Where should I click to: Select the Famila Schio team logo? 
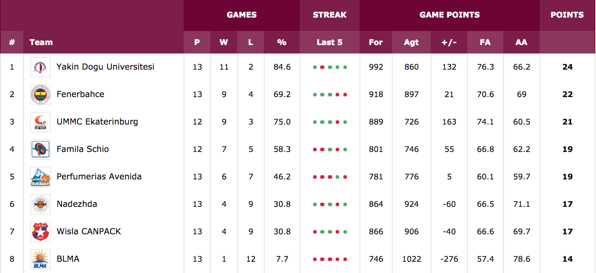pyautogui.click(x=40, y=150)
